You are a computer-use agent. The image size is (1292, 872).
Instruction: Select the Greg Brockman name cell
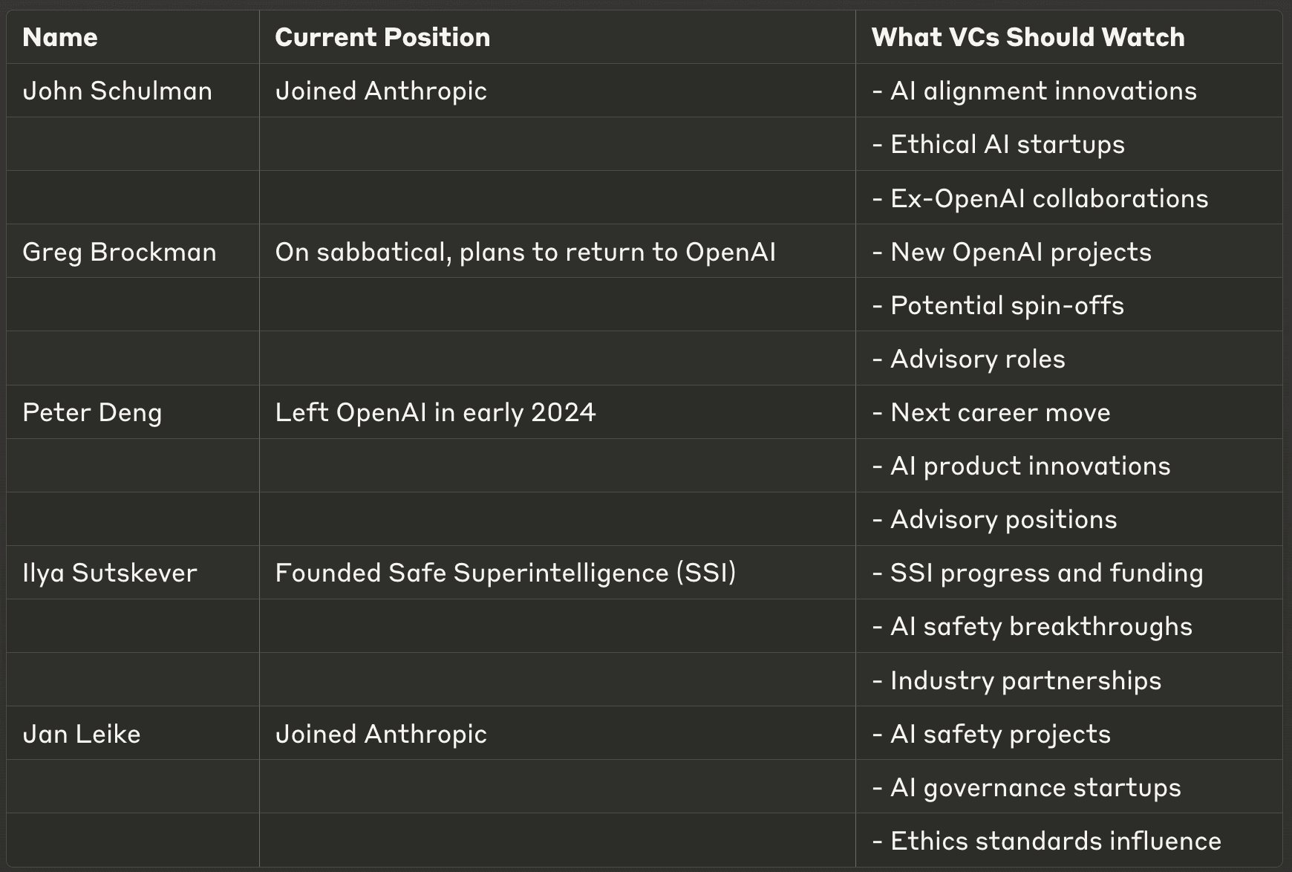pyautogui.click(x=133, y=252)
